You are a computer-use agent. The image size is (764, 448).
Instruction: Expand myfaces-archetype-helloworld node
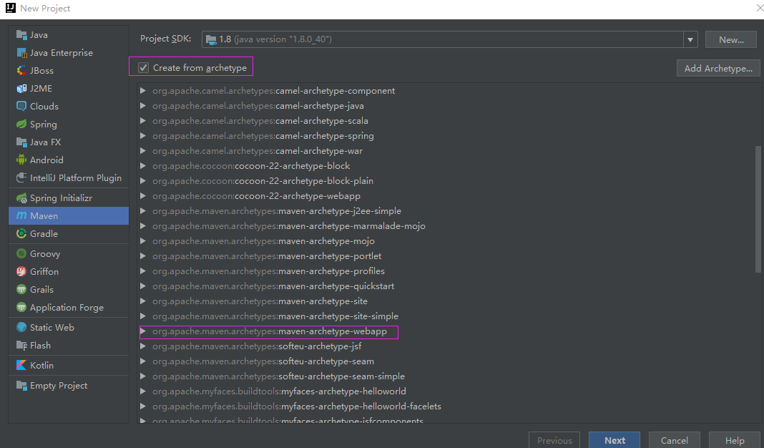click(x=143, y=391)
